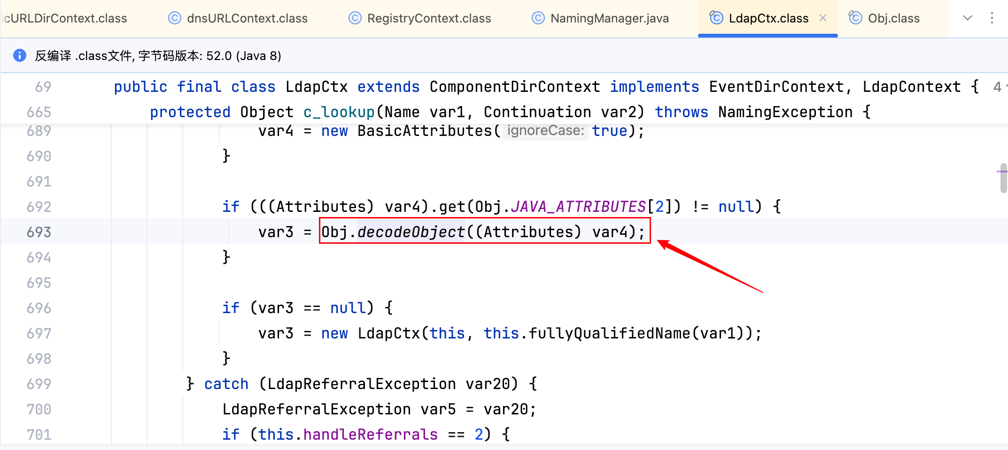This screenshot has height=450, width=1008.
Task: Click the sticky LdapCtx class declaration line
Action: point(316,87)
